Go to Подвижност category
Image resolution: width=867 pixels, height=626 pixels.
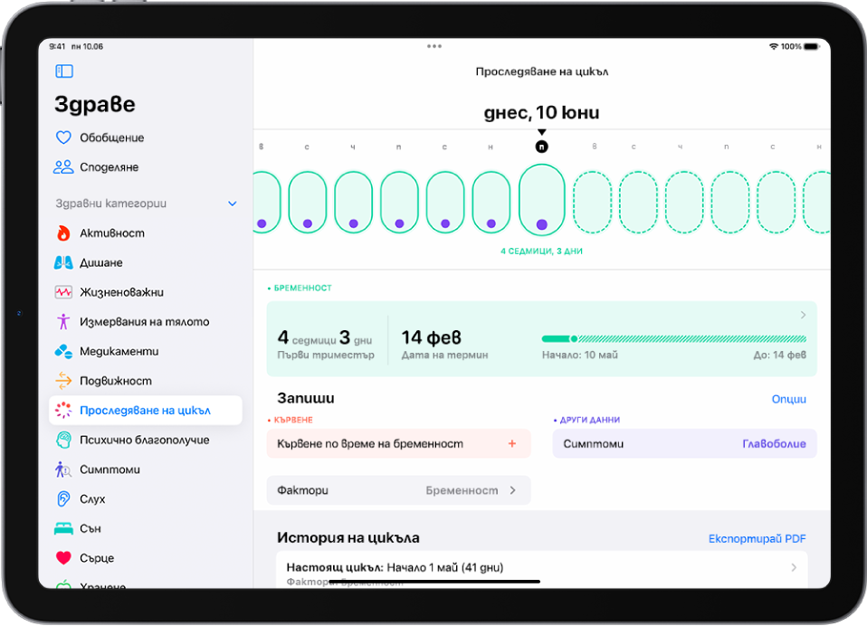[x=146, y=381]
